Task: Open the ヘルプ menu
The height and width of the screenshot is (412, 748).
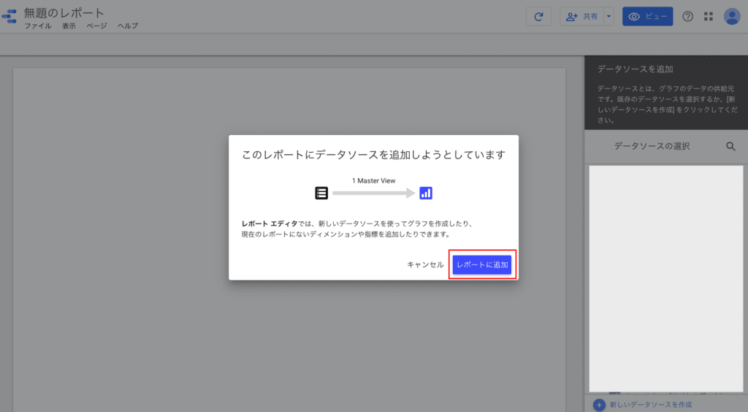Action: tap(128, 26)
